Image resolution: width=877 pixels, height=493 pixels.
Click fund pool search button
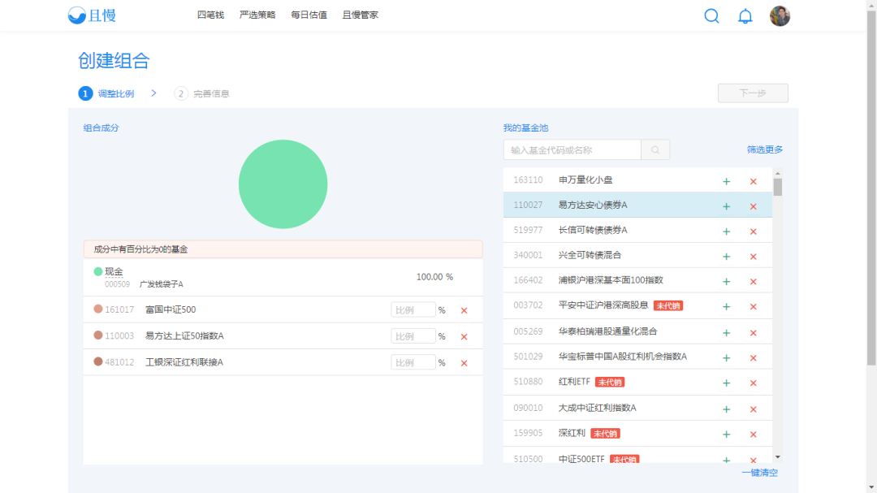(x=655, y=150)
